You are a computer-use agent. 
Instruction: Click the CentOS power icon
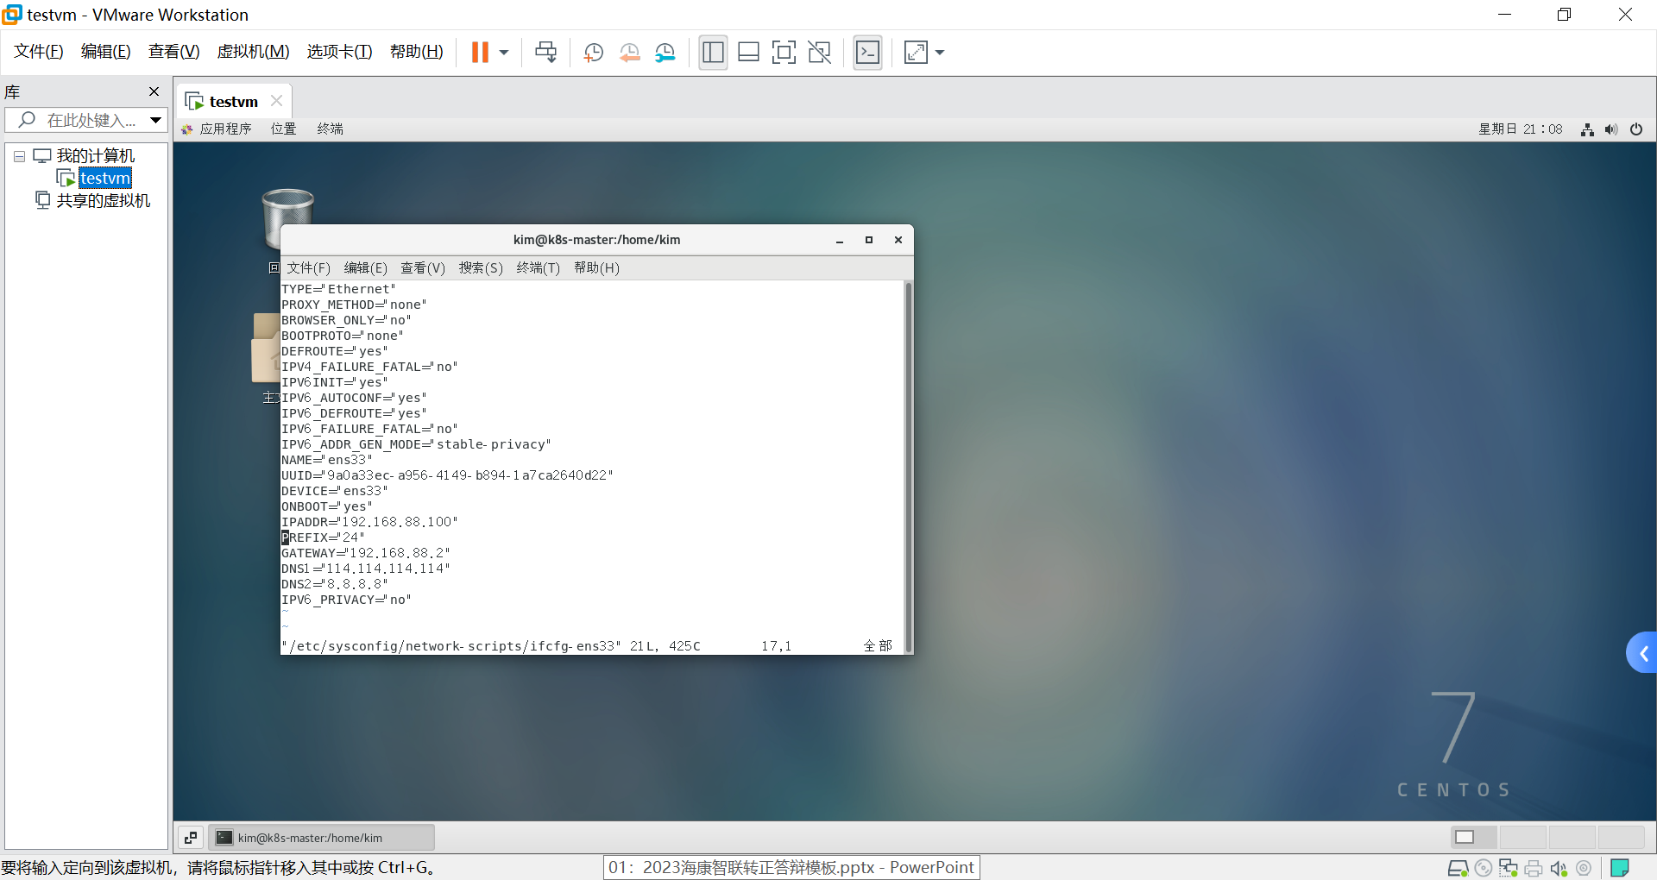point(1636,129)
